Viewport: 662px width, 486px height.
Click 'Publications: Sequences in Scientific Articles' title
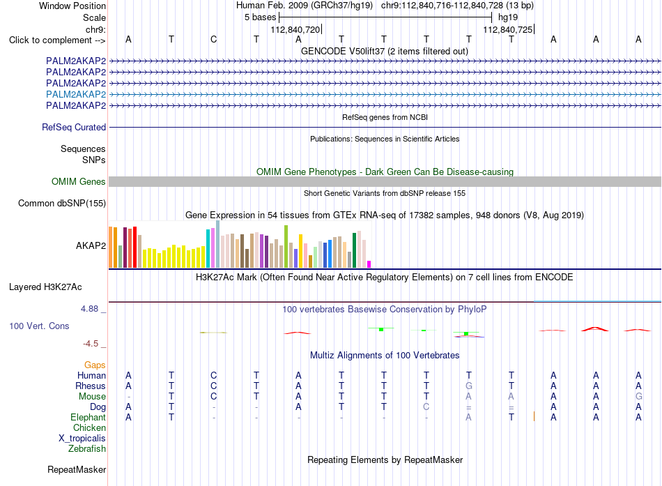(x=385, y=139)
